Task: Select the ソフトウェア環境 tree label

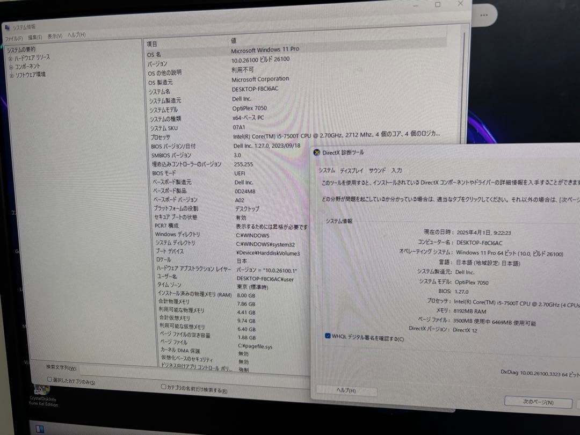Action: (x=30, y=75)
